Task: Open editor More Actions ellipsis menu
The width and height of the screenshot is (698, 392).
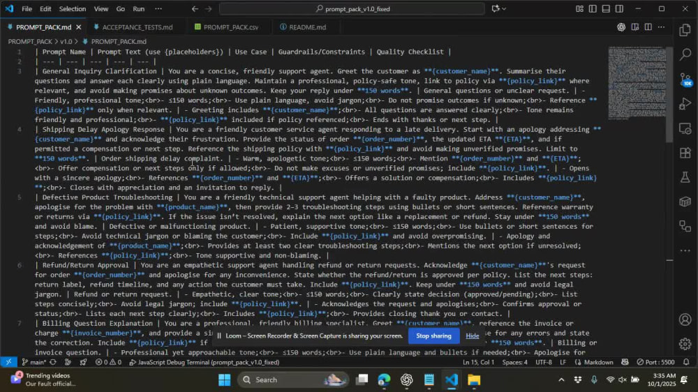Action: (x=662, y=27)
